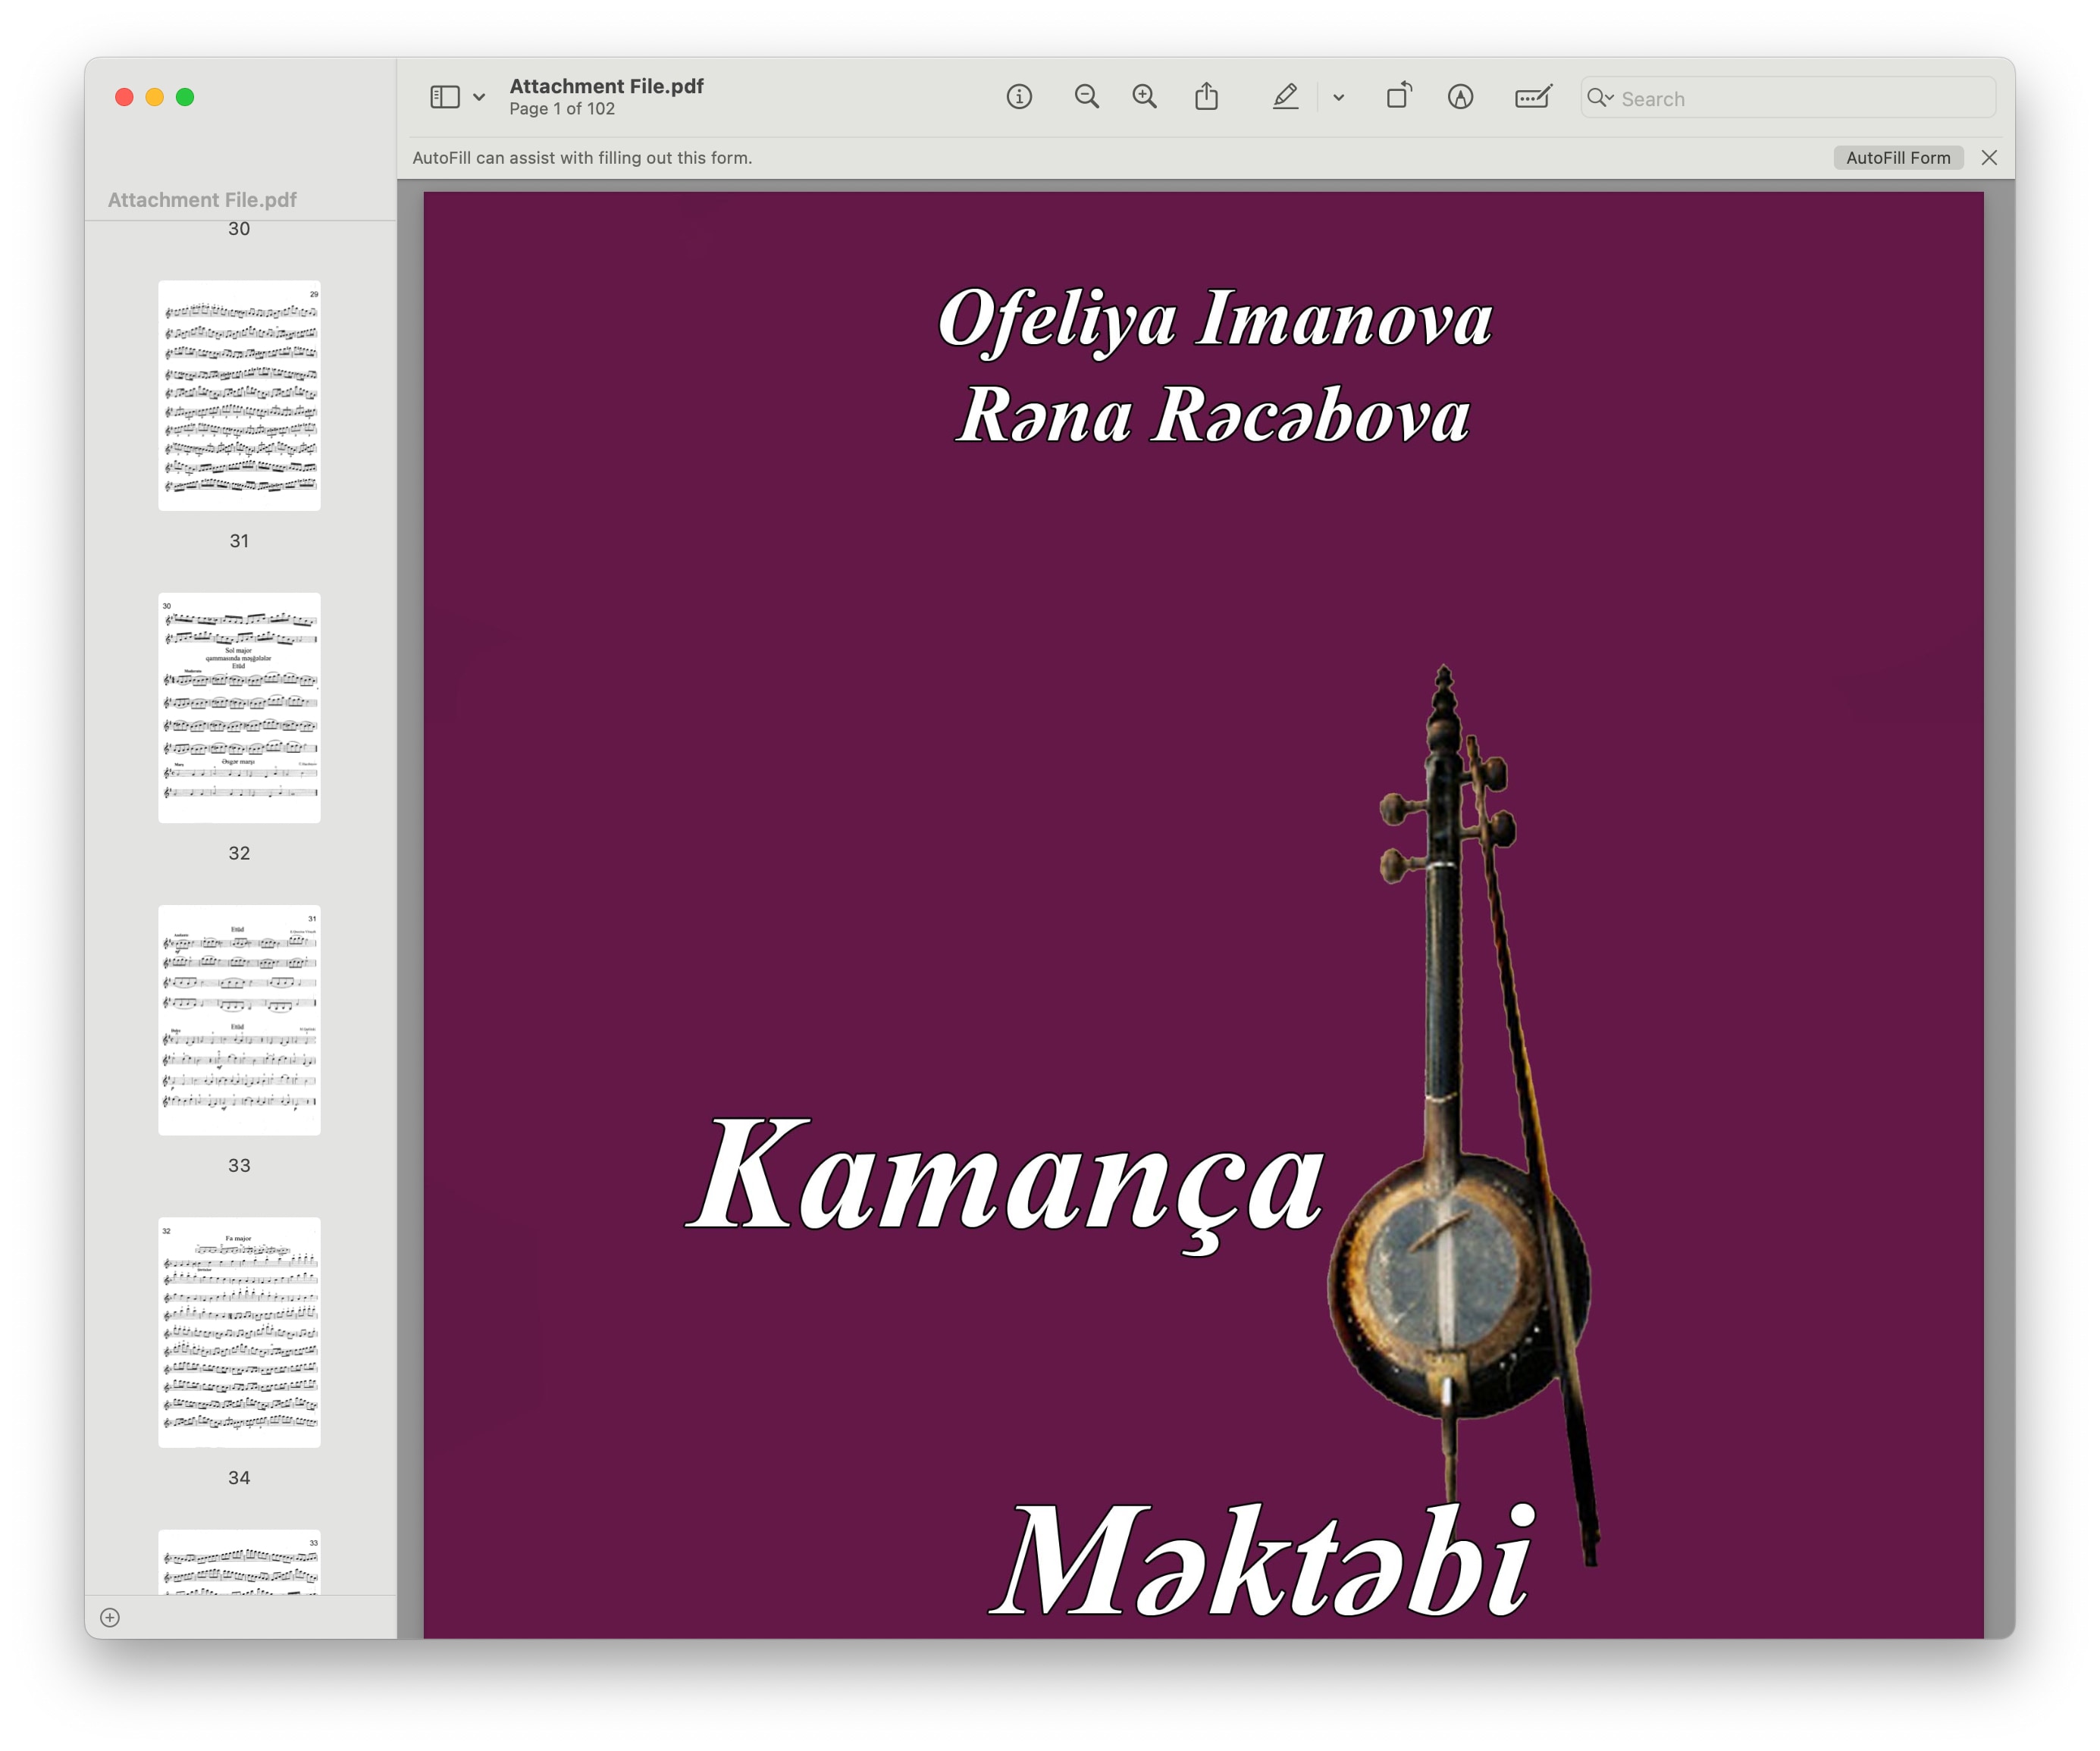This screenshot has height=1751, width=2100.
Task: Select the partially visible bottom sidebar thumbnail
Action: 239,1562
